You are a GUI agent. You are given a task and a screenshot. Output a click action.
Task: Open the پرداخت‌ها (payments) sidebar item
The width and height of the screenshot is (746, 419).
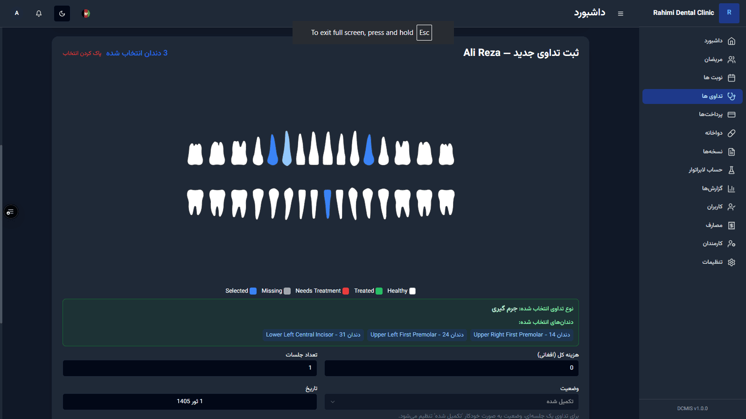[692, 115]
